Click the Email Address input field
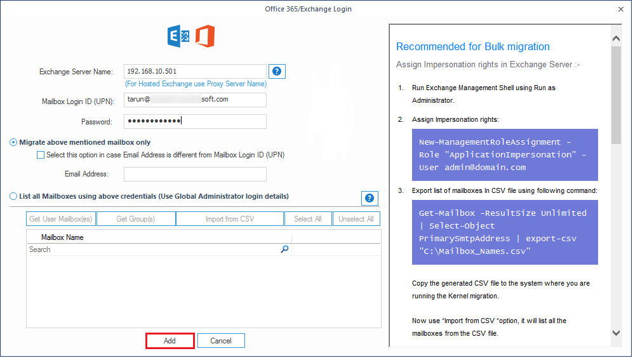The height and width of the screenshot is (358, 633). click(195, 175)
